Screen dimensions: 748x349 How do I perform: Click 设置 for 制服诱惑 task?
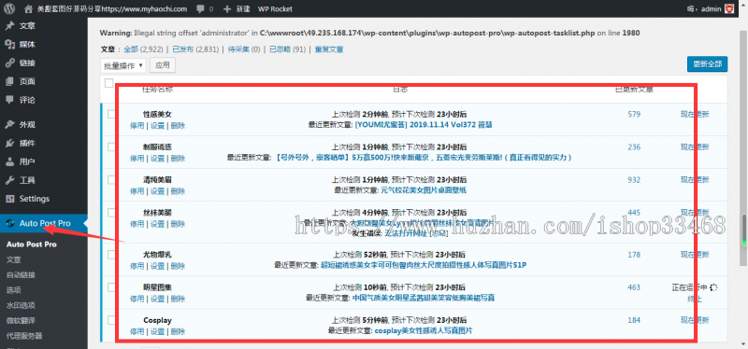tap(157, 159)
